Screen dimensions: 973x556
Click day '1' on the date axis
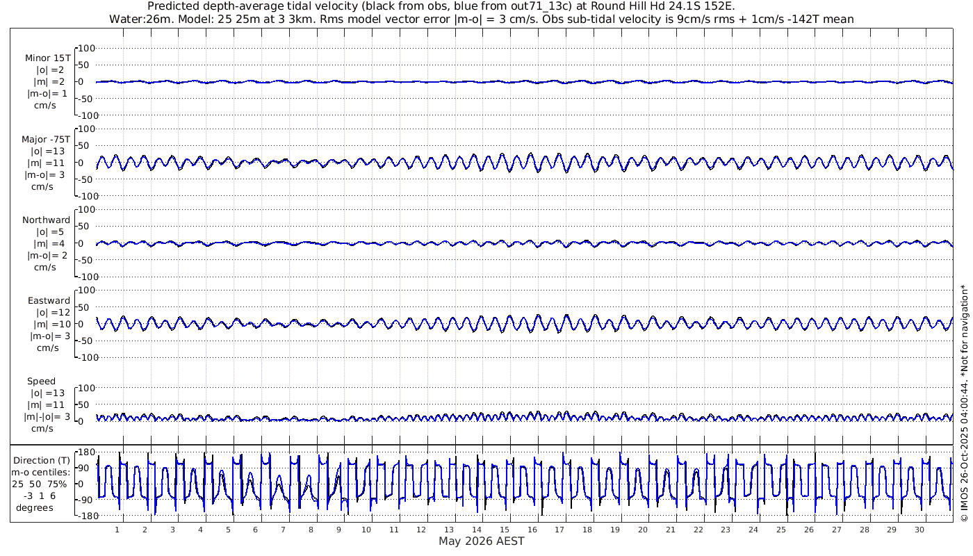pyautogui.click(x=117, y=530)
